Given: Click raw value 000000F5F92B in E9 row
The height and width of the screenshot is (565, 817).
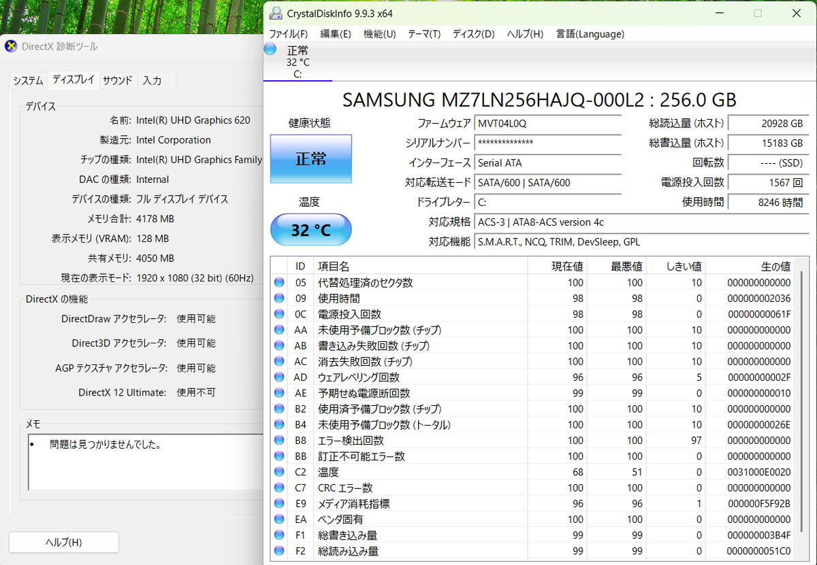Looking at the screenshot, I should pyautogui.click(x=758, y=504).
